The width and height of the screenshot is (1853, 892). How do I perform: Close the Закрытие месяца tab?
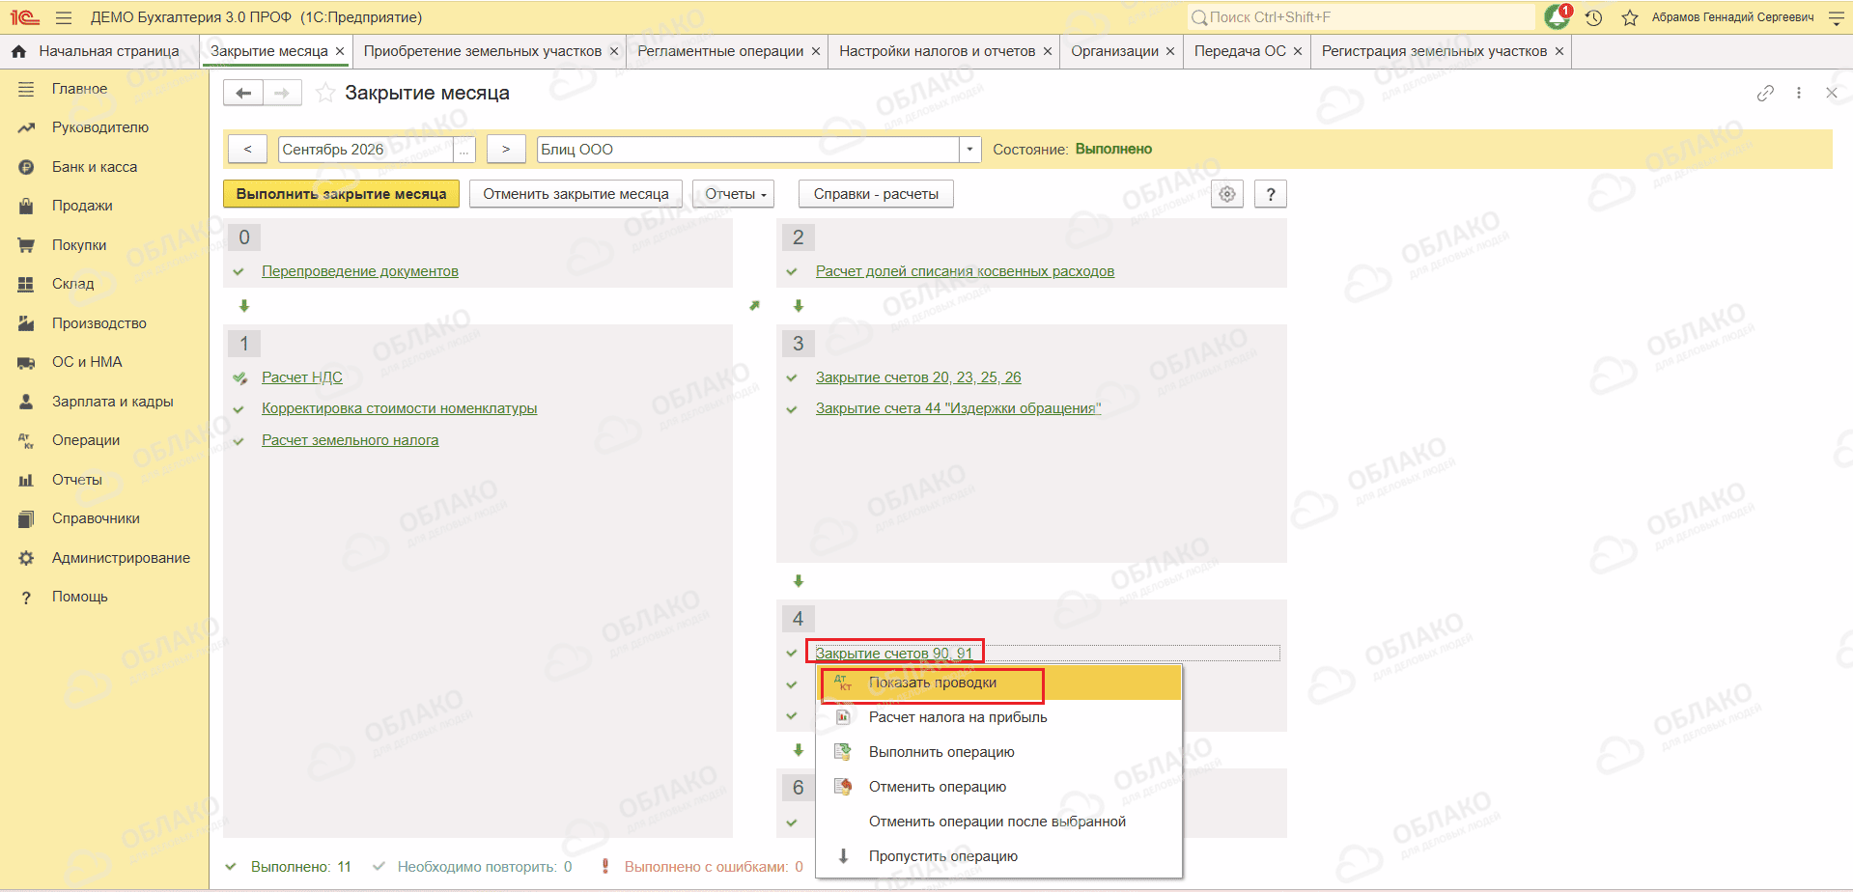(340, 51)
